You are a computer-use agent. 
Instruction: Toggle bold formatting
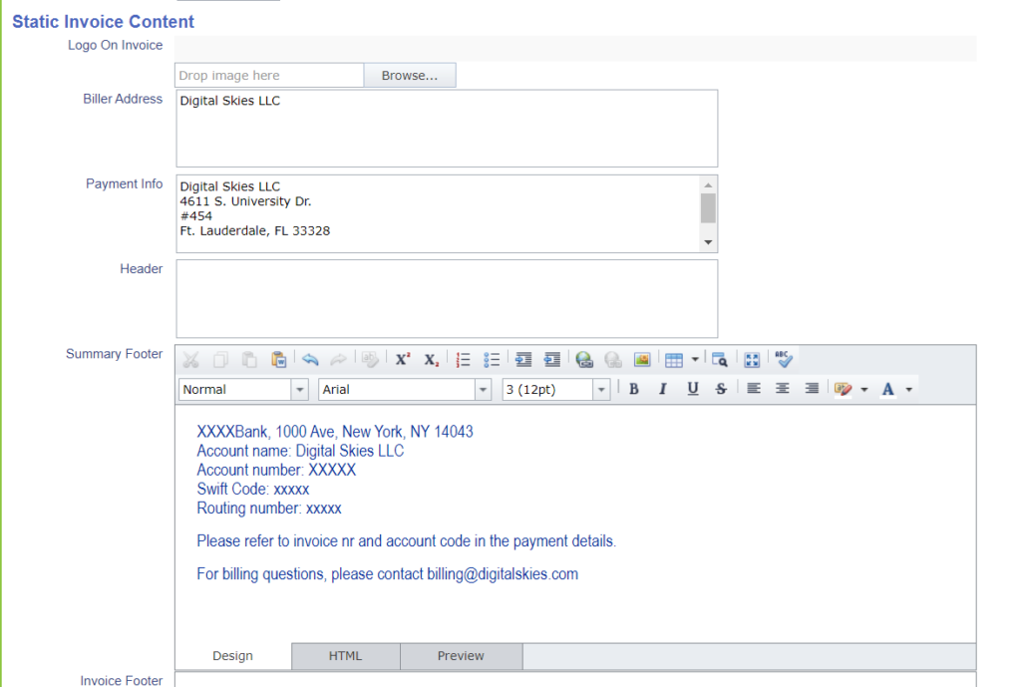[x=633, y=389]
